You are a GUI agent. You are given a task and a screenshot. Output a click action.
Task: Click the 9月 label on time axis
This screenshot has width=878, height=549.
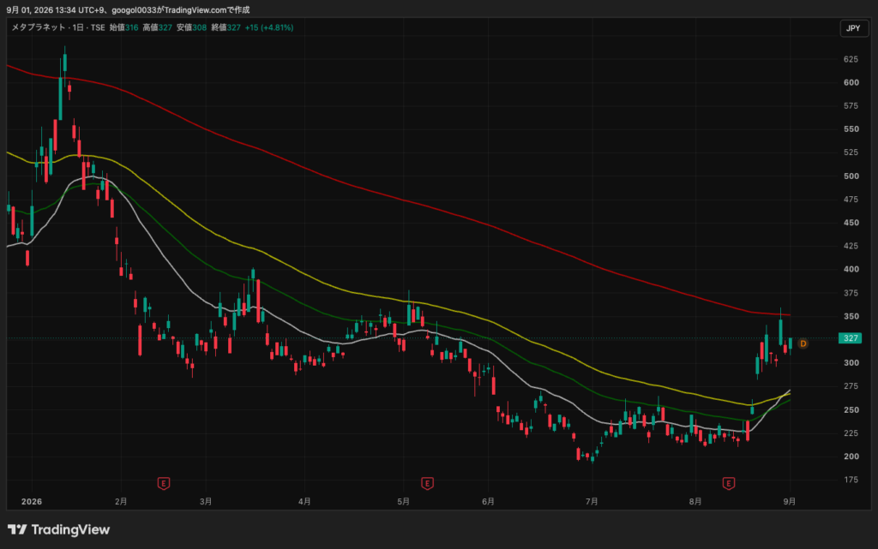[x=790, y=502]
